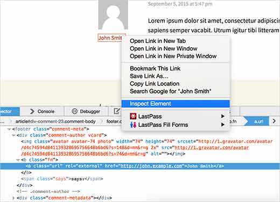
Task: Click the LastPass Fill Forms icon
Action: pos(133,125)
